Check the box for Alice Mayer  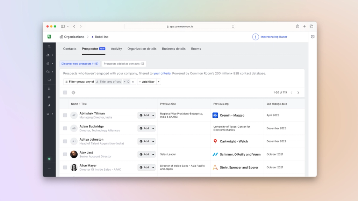[65, 167]
